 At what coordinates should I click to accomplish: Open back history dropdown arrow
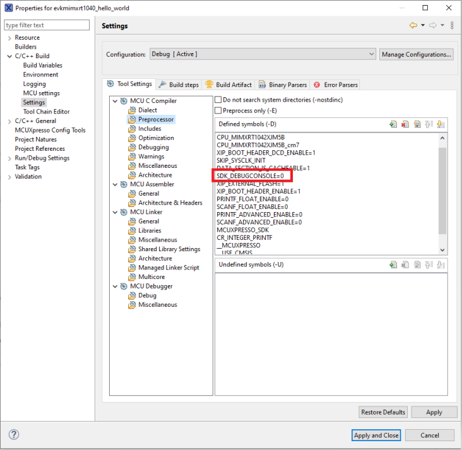click(423, 25)
